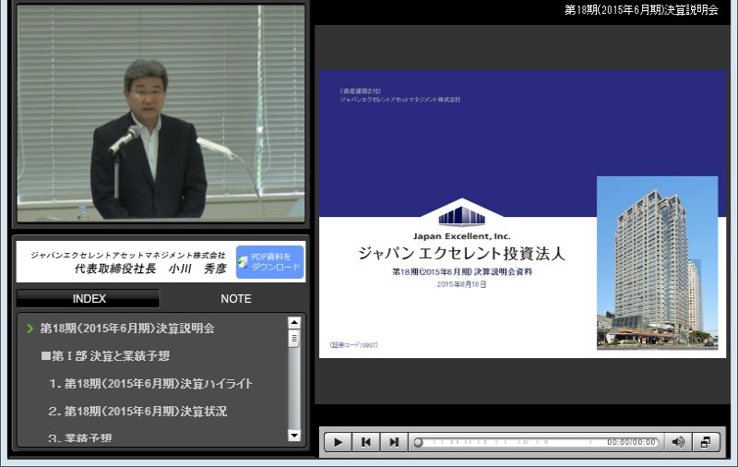Click the green arrow beside the first index entry
This screenshot has height=467, width=738.
(30, 329)
